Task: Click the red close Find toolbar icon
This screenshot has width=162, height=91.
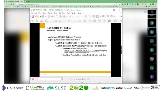Action: pos(33,79)
